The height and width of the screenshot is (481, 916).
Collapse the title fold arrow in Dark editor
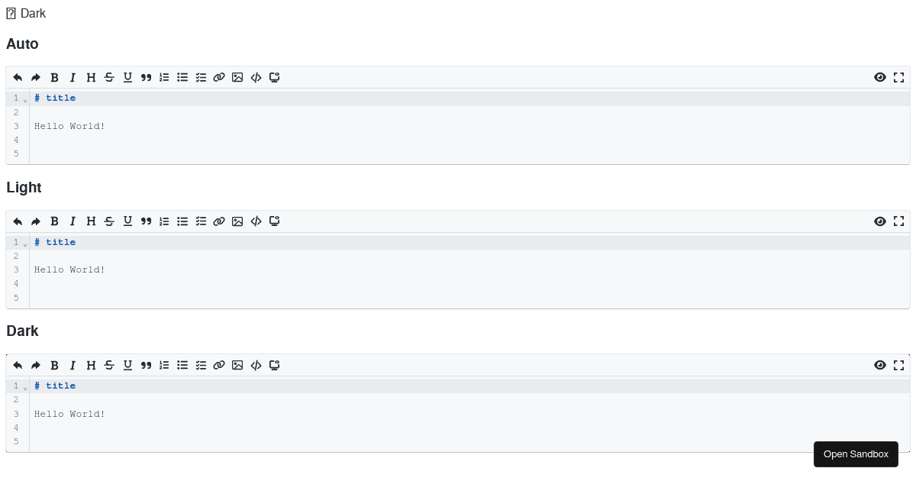(25, 387)
